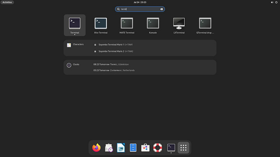Open the Software store from dock
The height and width of the screenshot is (157, 280).
[x=145, y=148]
